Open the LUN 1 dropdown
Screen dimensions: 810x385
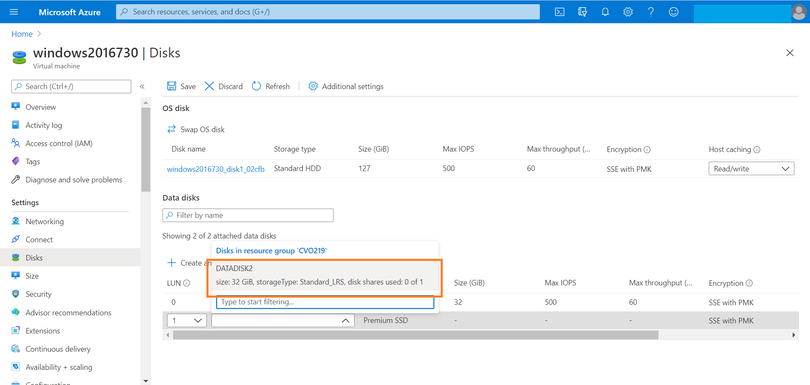(x=187, y=320)
